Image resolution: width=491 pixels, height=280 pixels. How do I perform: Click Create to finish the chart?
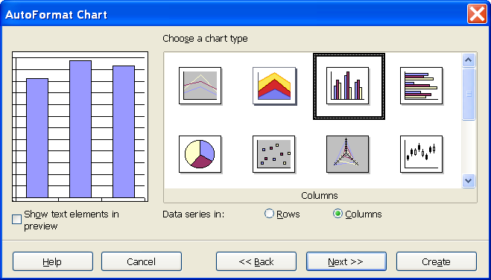click(x=437, y=261)
